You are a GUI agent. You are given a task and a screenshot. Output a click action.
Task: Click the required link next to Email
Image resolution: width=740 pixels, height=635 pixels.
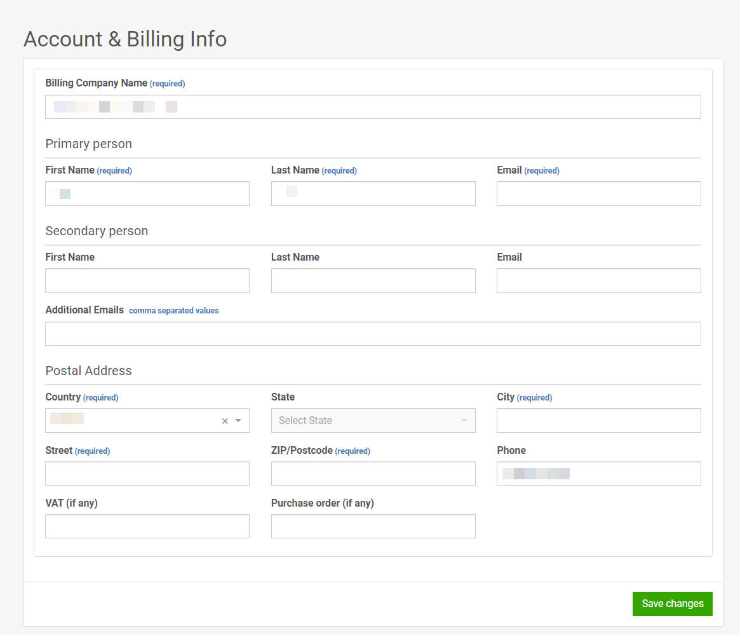point(542,170)
